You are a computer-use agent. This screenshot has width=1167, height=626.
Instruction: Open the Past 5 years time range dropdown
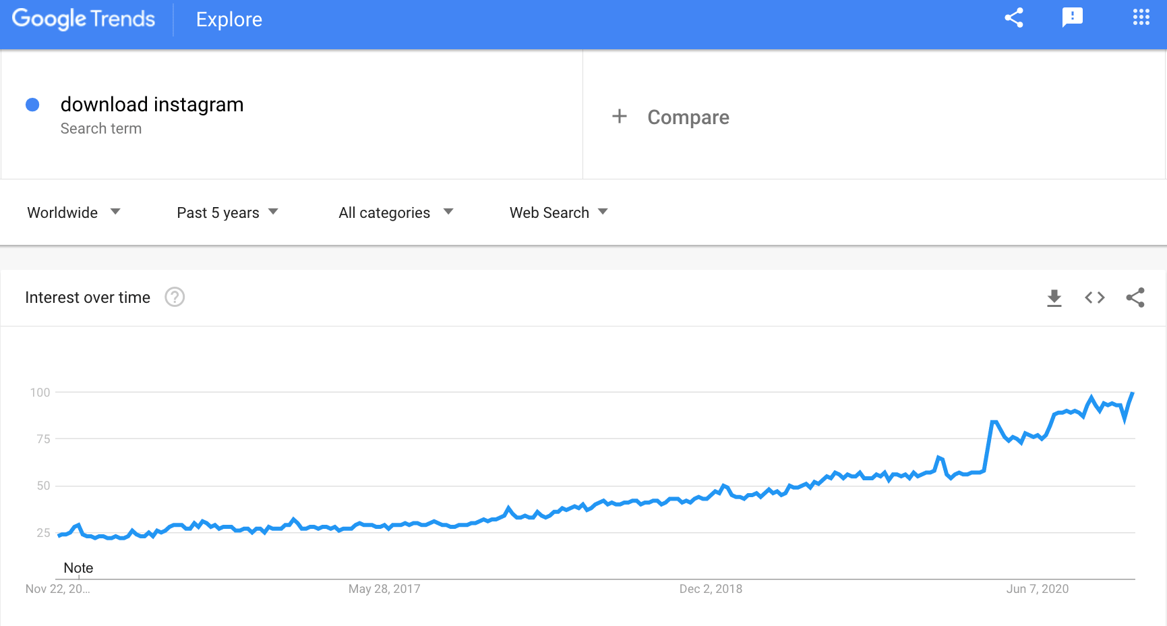click(x=227, y=212)
